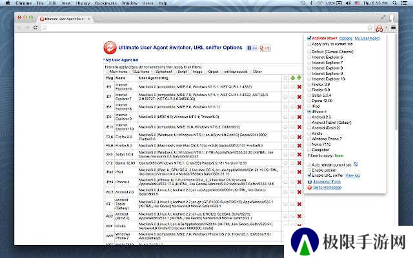Delete the Internet Explorer 7 row
Screen dimensions: 413x258
[299, 97]
